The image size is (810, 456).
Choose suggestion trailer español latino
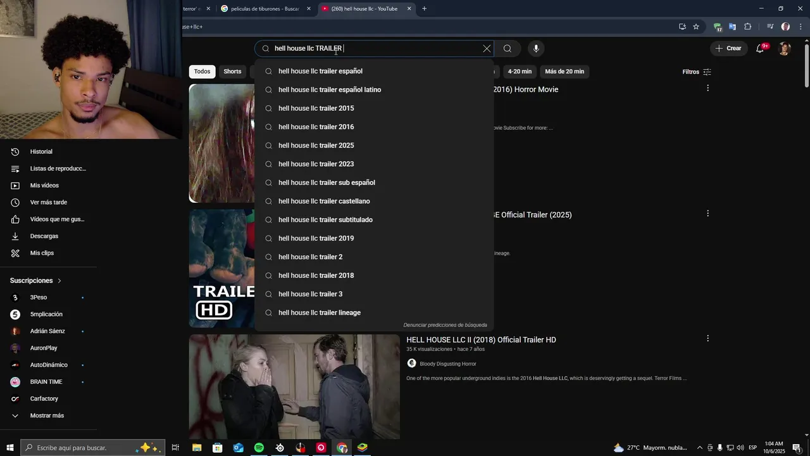point(374,90)
